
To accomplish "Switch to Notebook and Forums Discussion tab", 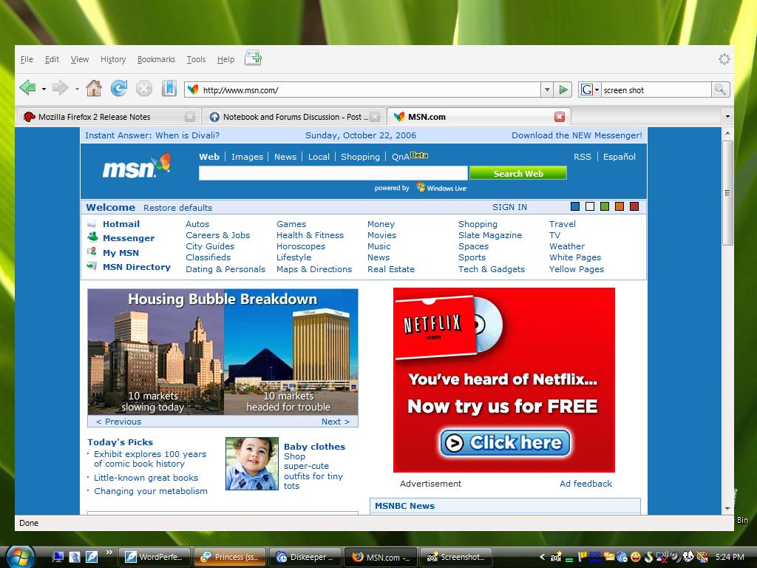I will click(x=294, y=116).
